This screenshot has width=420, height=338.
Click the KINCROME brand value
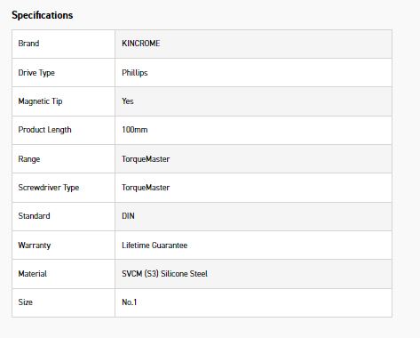(x=141, y=44)
